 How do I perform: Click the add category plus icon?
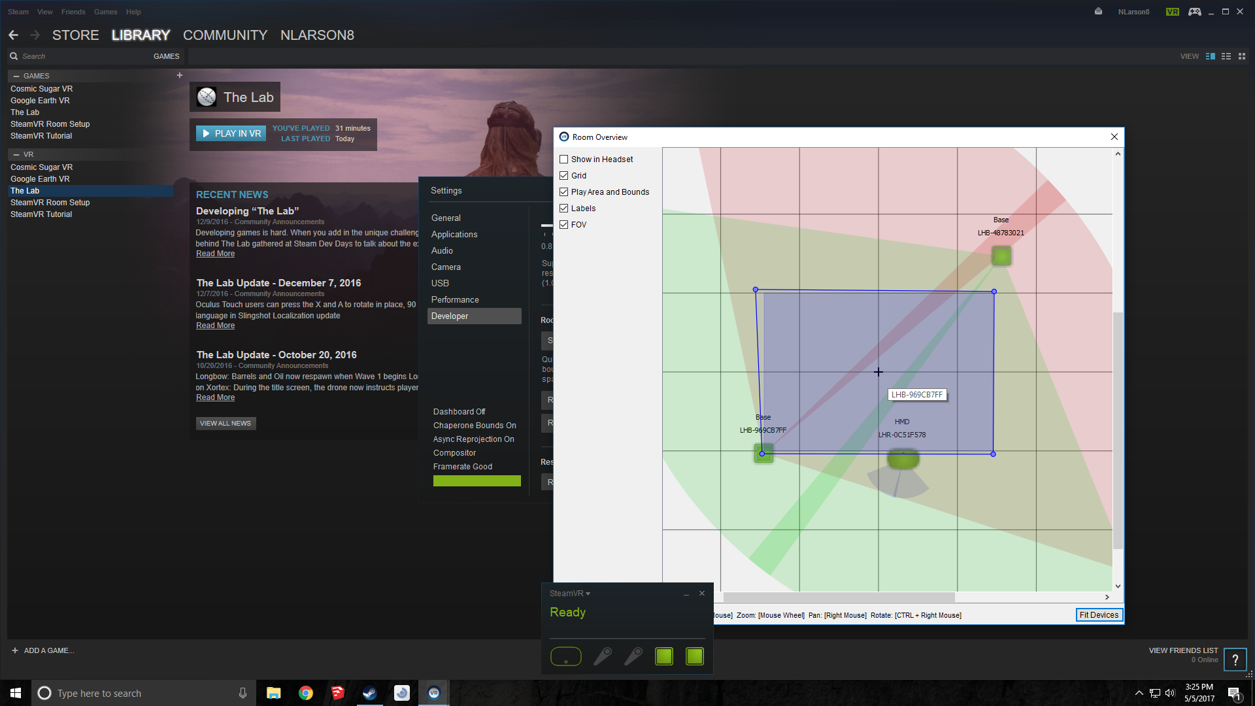pyautogui.click(x=180, y=75)
